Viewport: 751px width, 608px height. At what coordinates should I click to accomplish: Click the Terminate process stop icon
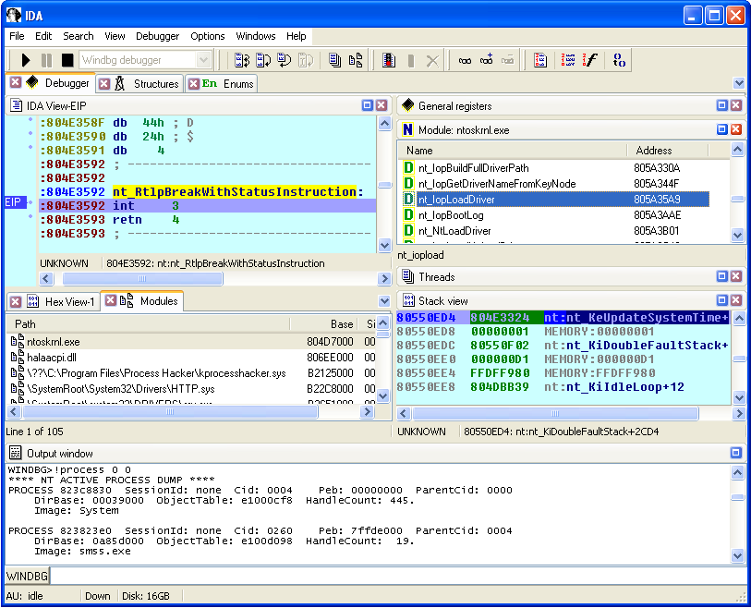(67, 60)
